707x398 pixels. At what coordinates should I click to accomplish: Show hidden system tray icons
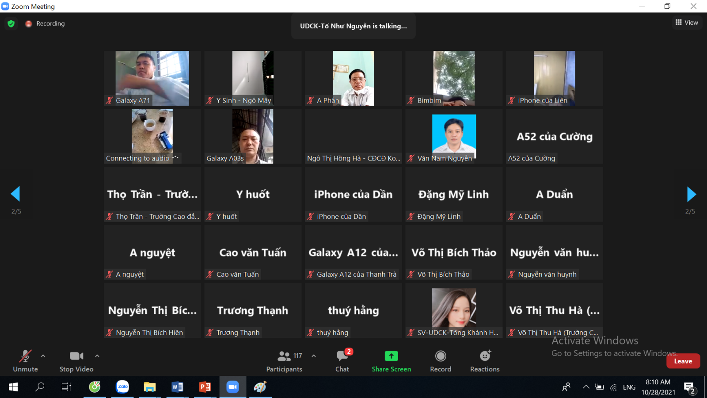pos(586,387)
